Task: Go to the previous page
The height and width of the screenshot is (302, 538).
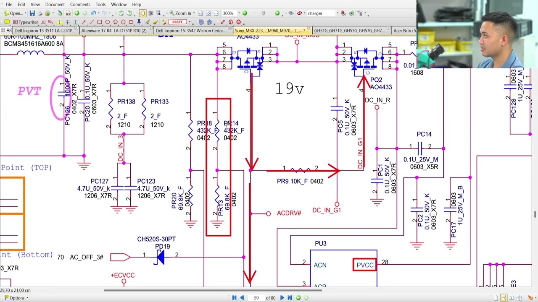Action: coord(242,298)
